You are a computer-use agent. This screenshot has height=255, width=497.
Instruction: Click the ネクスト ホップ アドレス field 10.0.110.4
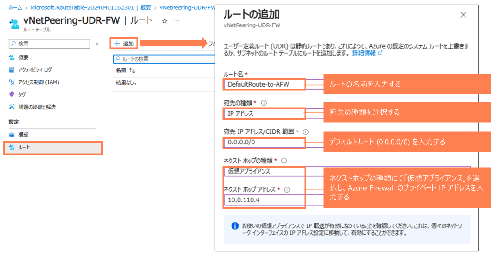point(265,200)
